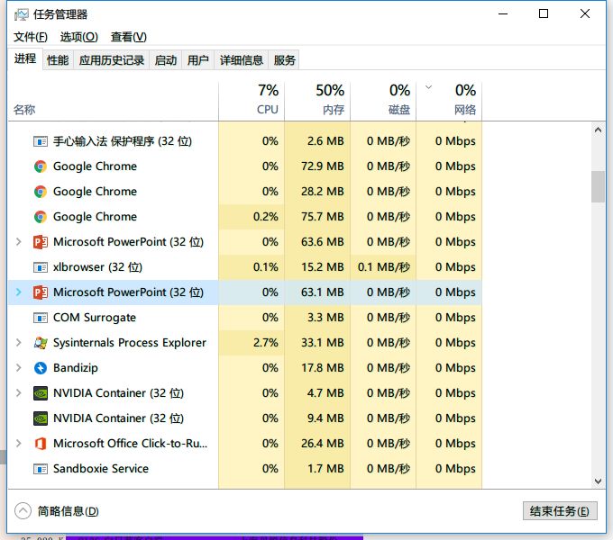Select the Bandizip process name
613x540 pixels.
point(76,368)
